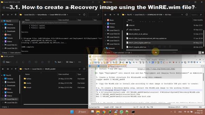Screen dimensions: 205x115
Task: Click Redo icon in Notepad++ toolbar
Action: pos(123,63)
